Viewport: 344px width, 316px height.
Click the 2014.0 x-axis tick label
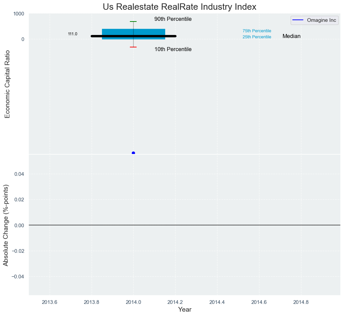point(133,302)
